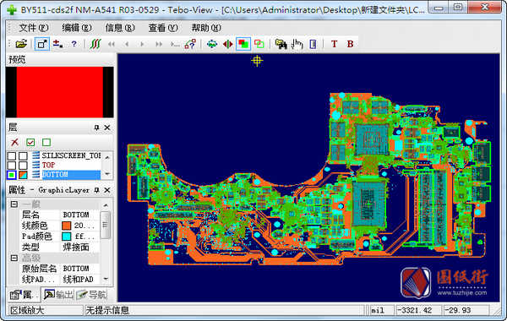
Task: Click the properties panel scrollbar thumb
Action: [x=106, y=225]
